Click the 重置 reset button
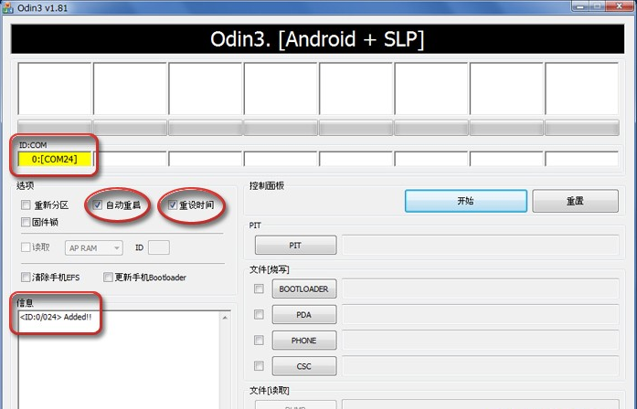This screenshot has width=637, height=409. [x=575, y=201]
